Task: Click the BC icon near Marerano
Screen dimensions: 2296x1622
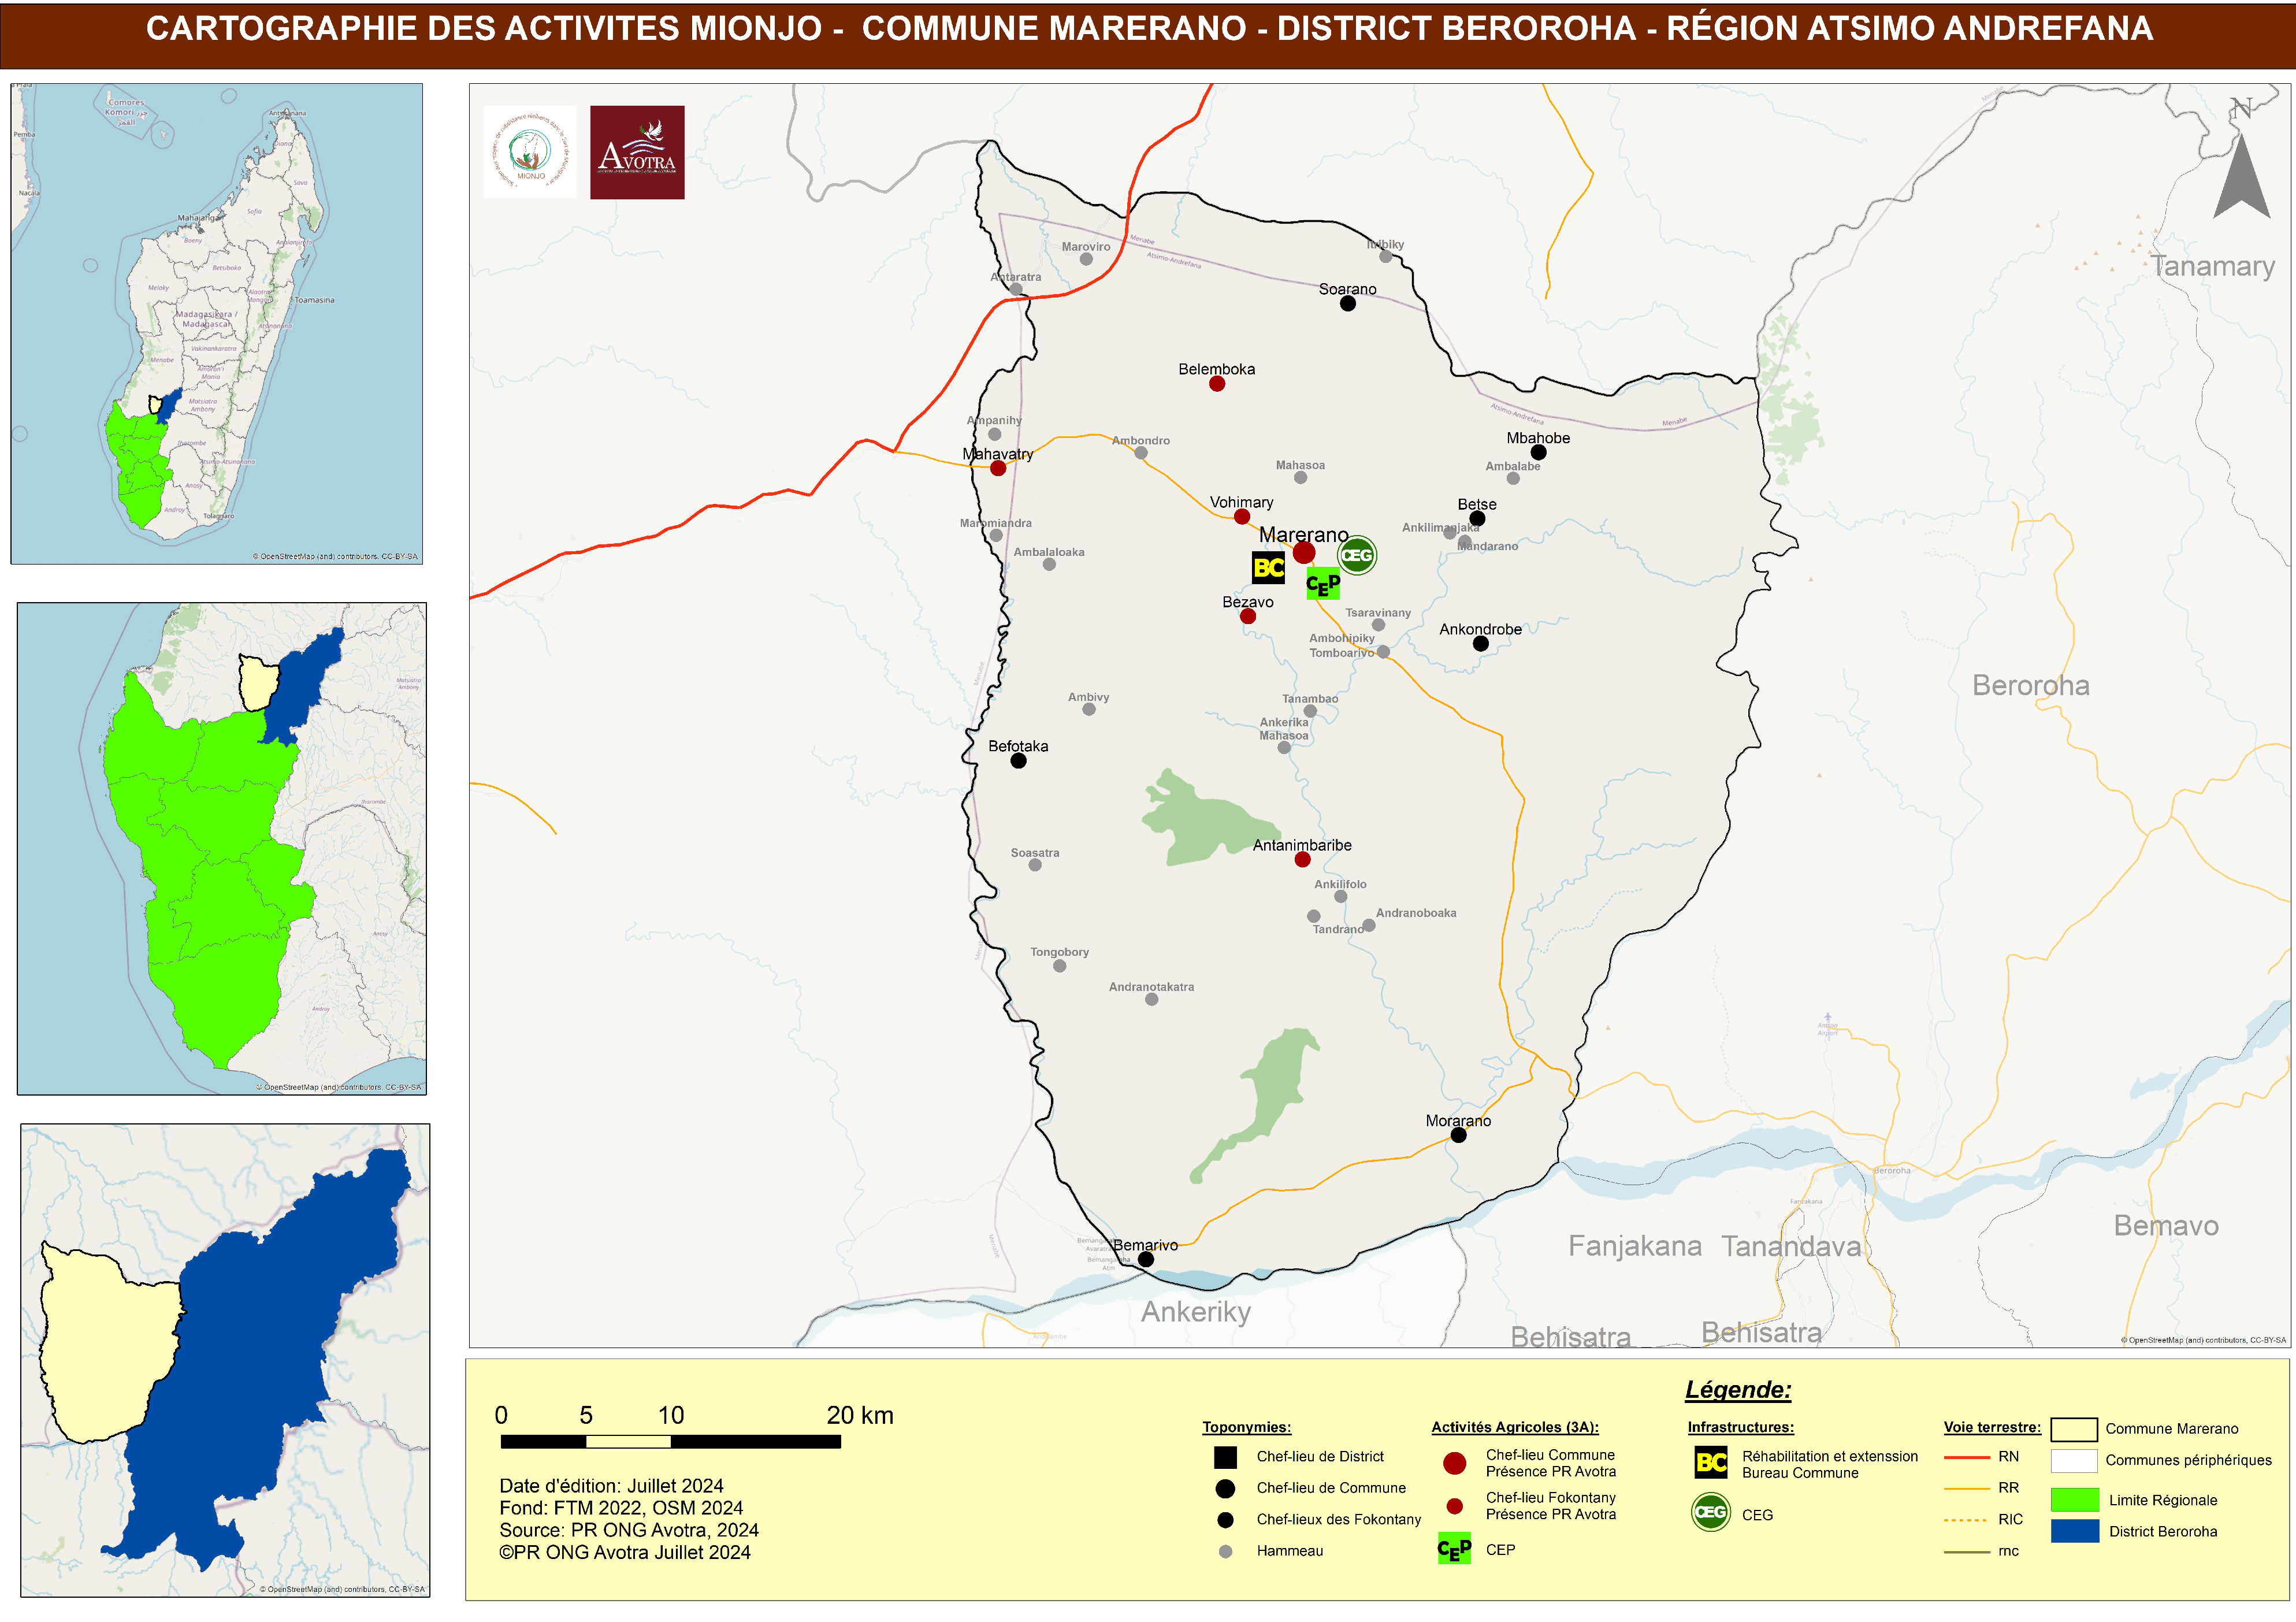Action: [x=1268, y=568]
